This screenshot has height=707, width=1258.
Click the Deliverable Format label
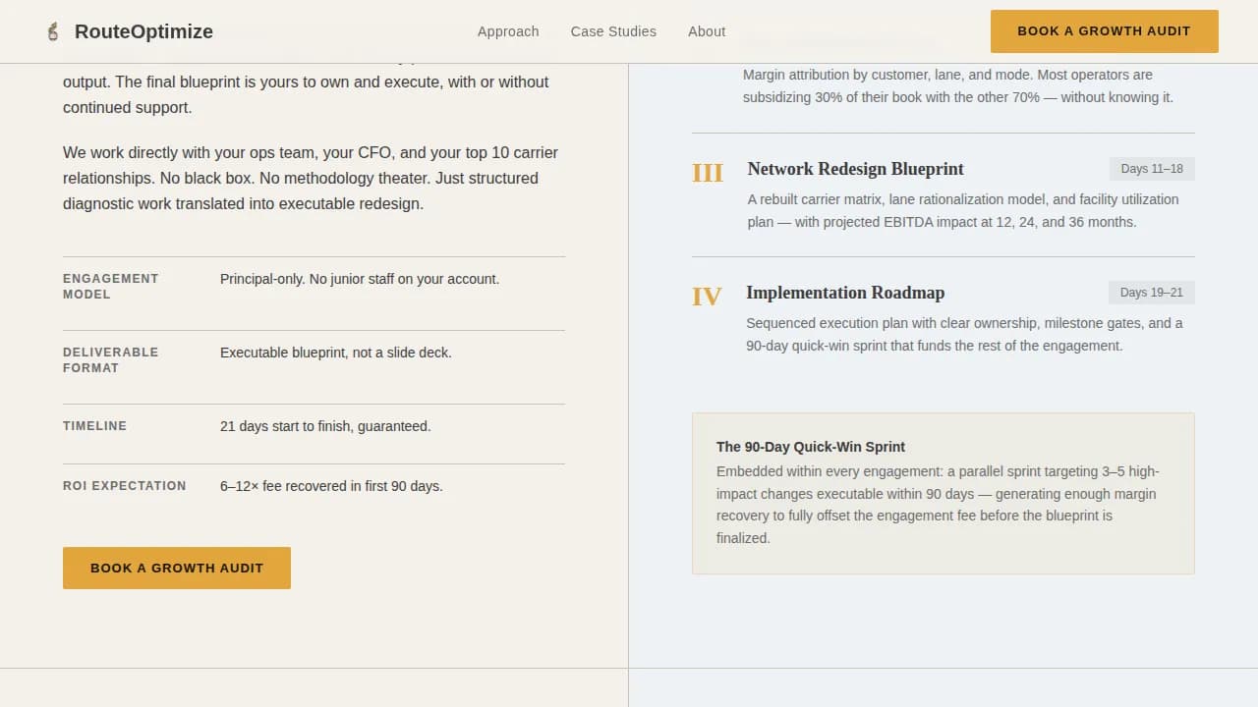pos(110,359)
